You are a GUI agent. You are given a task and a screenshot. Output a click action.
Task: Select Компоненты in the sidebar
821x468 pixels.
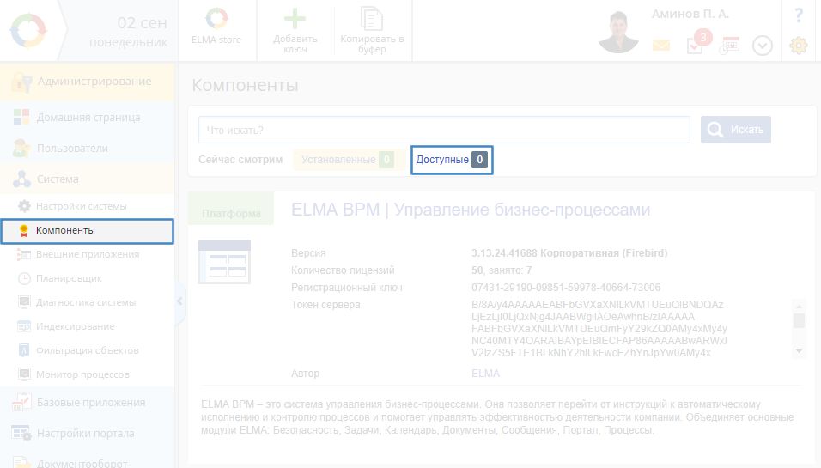coord(87,231)
